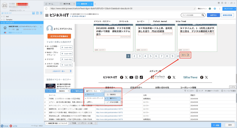Choose 自動識別 in the submenu
This screenshot has width=237, height=128.
[x=113, y=95]
